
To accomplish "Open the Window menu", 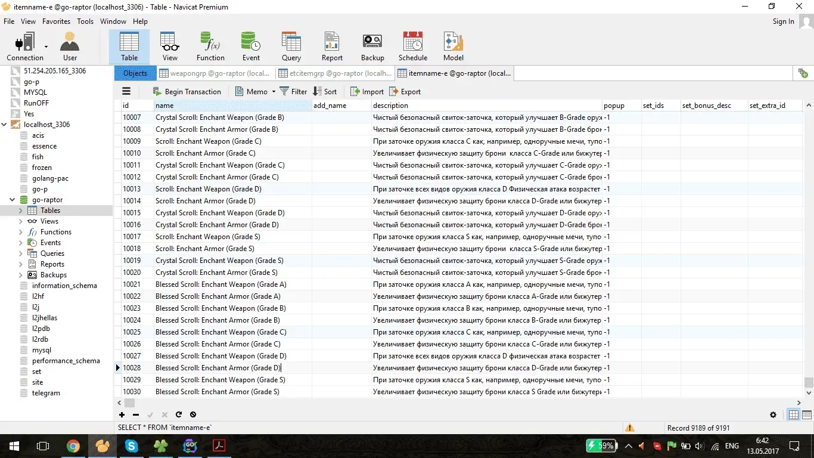I will tap(113, 21).
